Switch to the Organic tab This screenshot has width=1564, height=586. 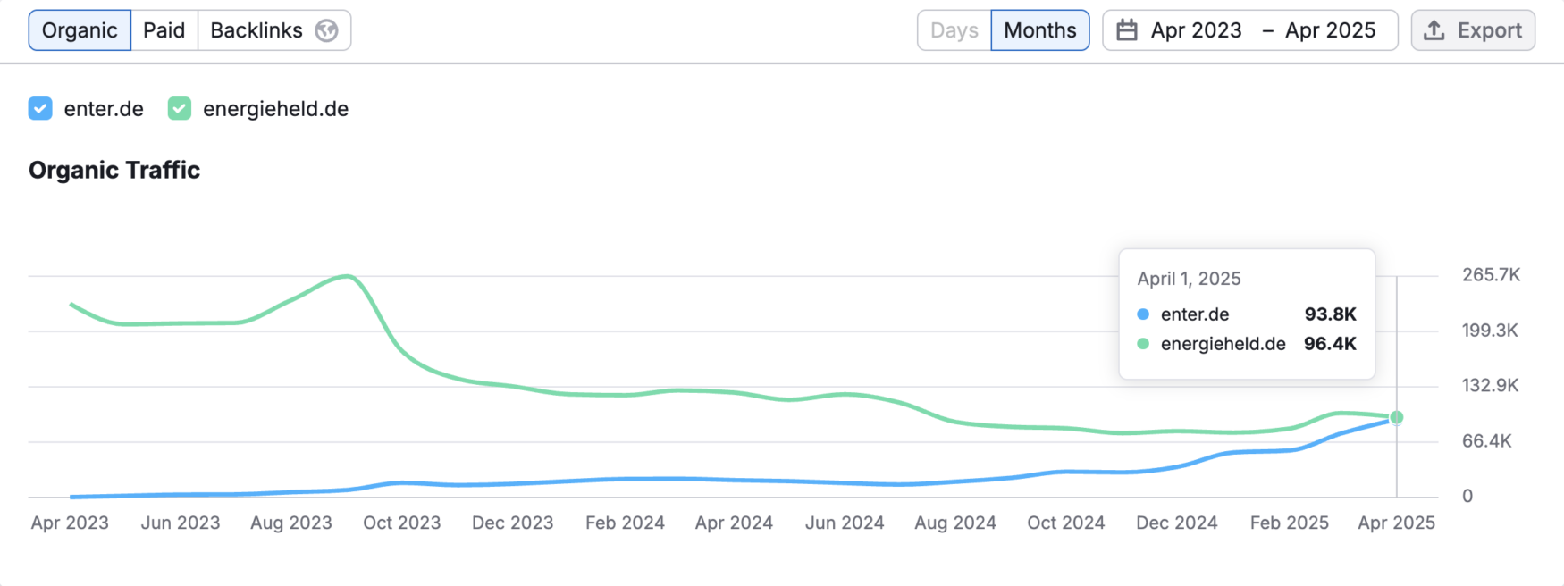pos(80,30)
